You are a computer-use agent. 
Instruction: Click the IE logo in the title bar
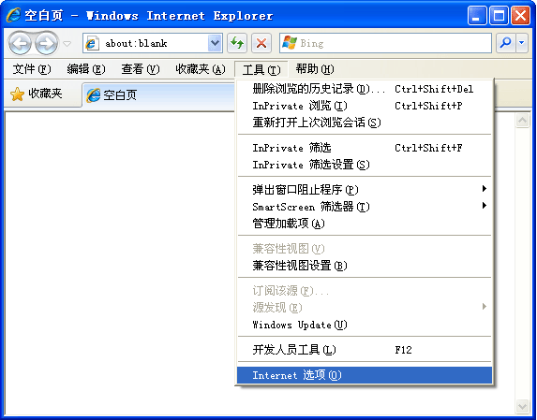tap(13, 15)
